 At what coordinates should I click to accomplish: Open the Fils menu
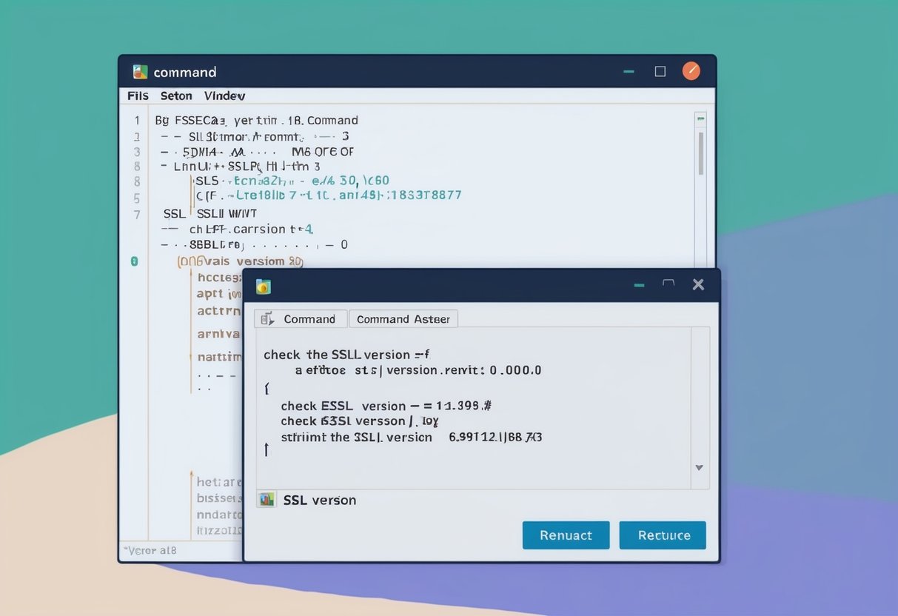click(136, 96)
